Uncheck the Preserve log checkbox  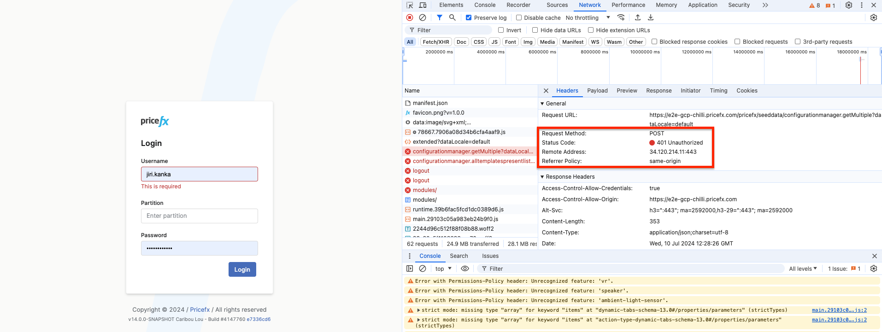469,18
